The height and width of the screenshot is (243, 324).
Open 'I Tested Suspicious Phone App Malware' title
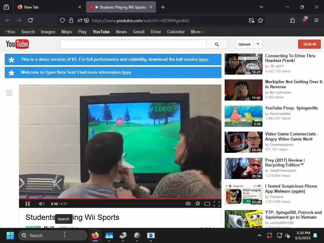[x=291, y=189]
